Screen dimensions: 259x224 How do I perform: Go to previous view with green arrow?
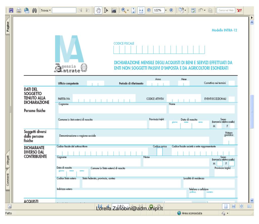pyautogui.click(x=151, y=206)
